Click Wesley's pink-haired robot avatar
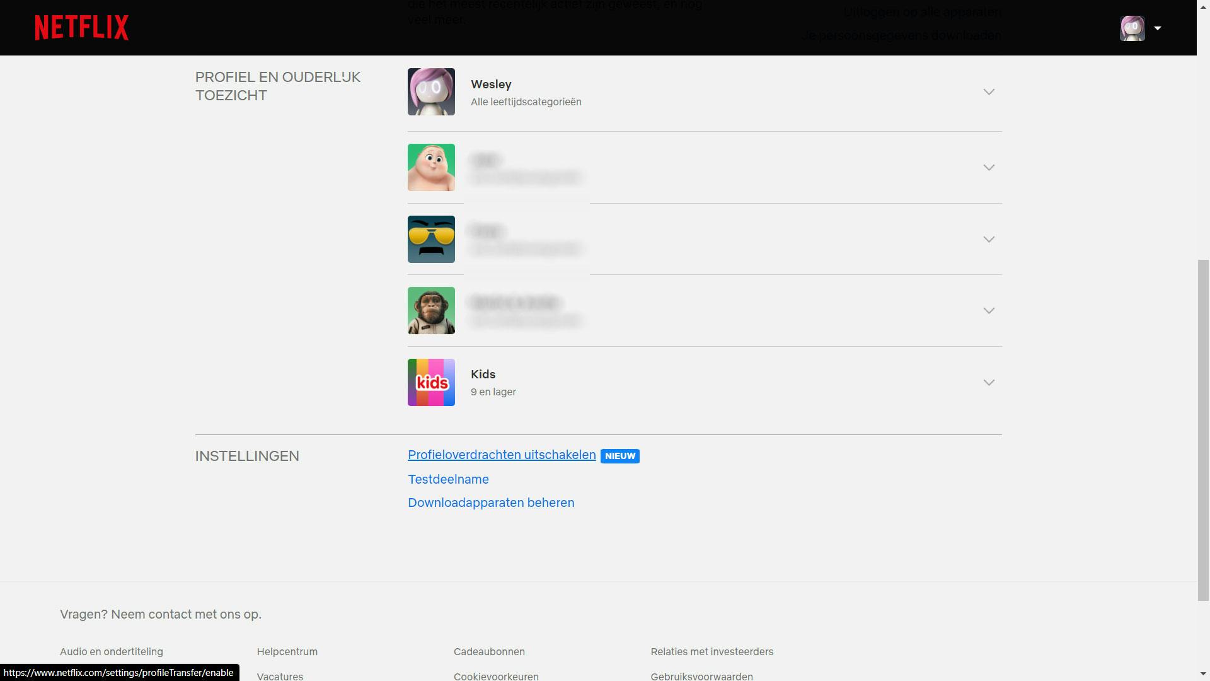Image resolution: width=1210 pixels, height=681 pixels. pos(431,92)
